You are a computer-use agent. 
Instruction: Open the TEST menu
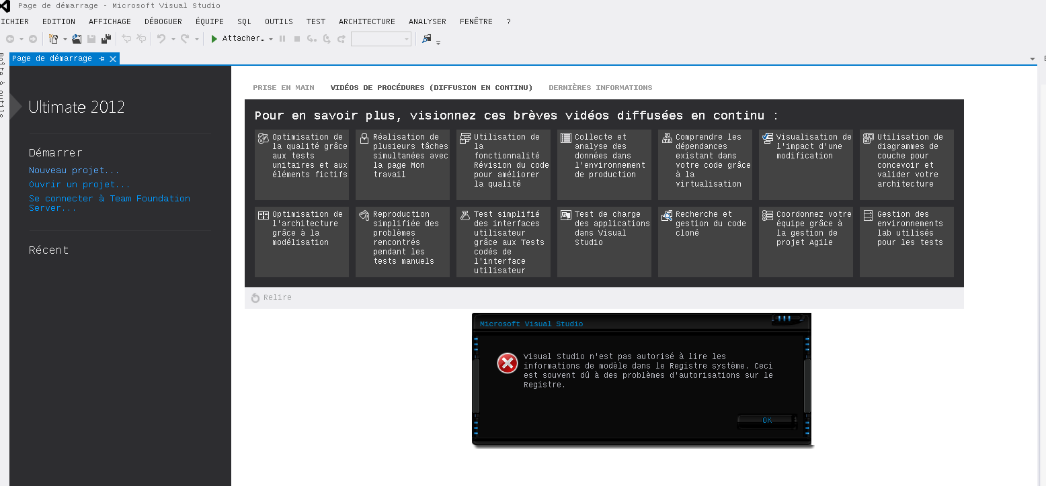316,21
